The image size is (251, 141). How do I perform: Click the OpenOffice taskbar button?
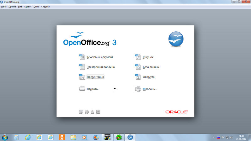[130, 137]
